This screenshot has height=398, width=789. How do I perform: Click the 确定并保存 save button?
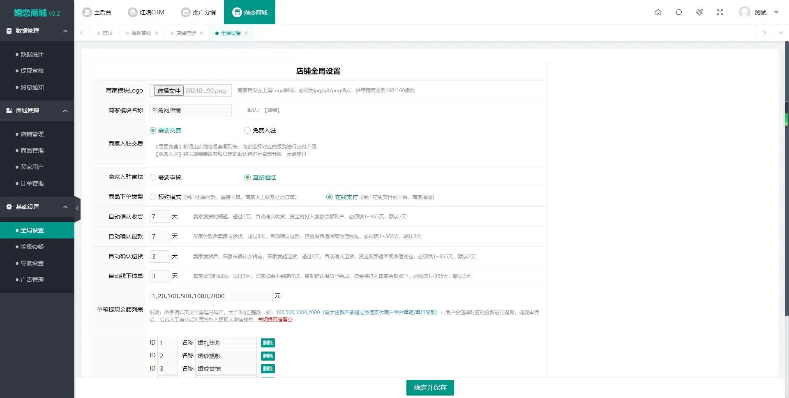coord(430,387)
